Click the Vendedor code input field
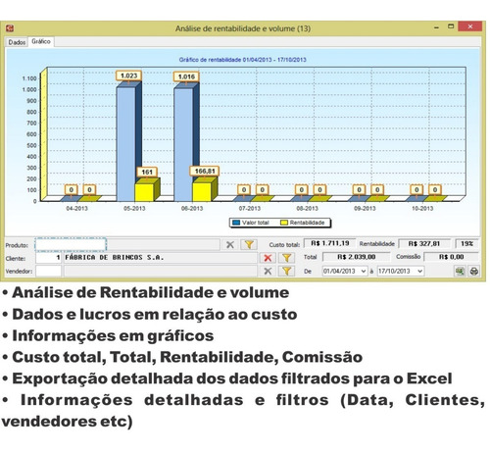The width and height of the screenshot is (490, 453). click(x=48, y=271)
